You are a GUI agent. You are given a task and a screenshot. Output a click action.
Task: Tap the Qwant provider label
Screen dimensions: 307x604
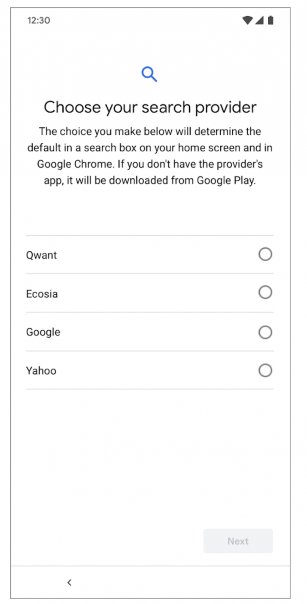click(42, 255)
